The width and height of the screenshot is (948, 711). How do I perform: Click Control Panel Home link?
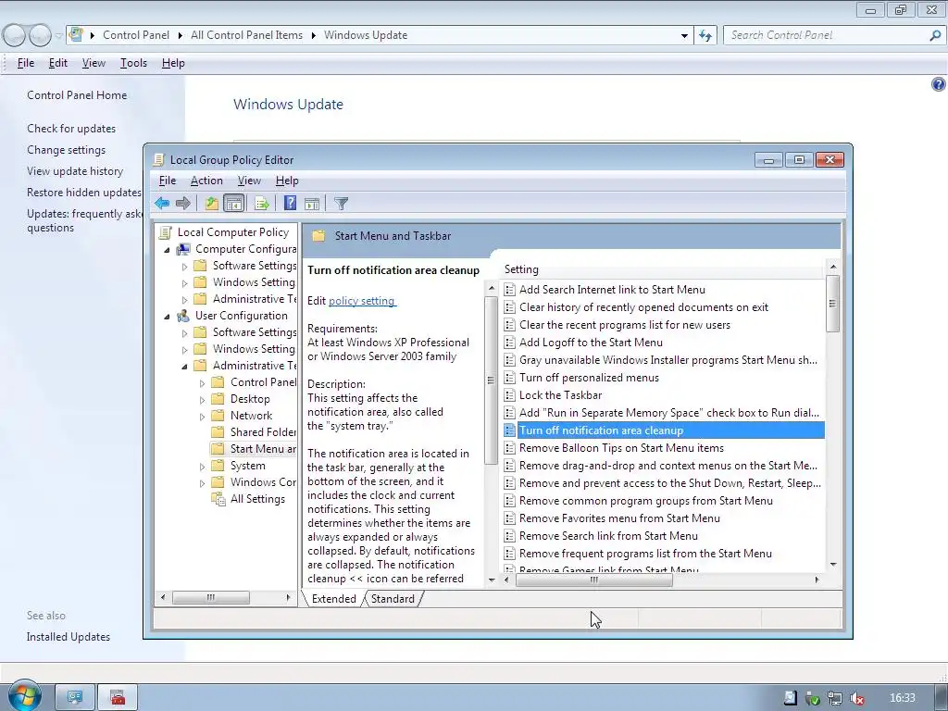pos(77,95)
